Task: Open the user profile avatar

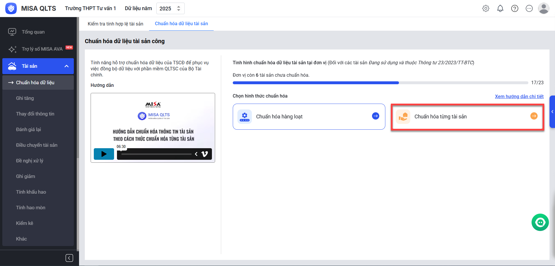Action: pyautogui.click(x=543, y=8)
